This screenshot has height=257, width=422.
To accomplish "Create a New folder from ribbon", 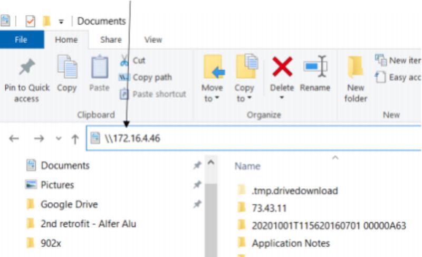I will point(356,68).
